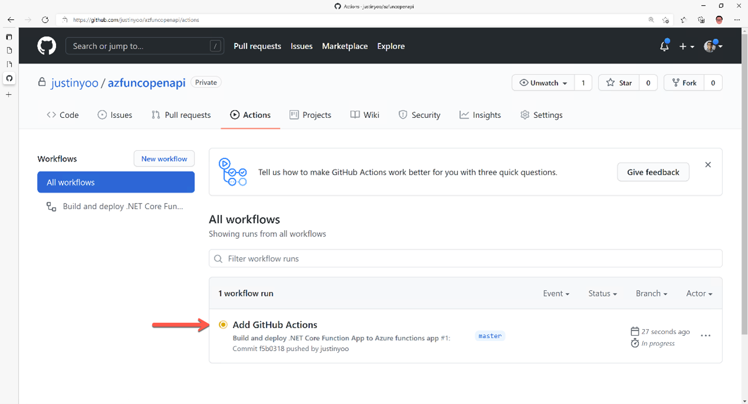Open the azfuncopenapi repository link

147,82
